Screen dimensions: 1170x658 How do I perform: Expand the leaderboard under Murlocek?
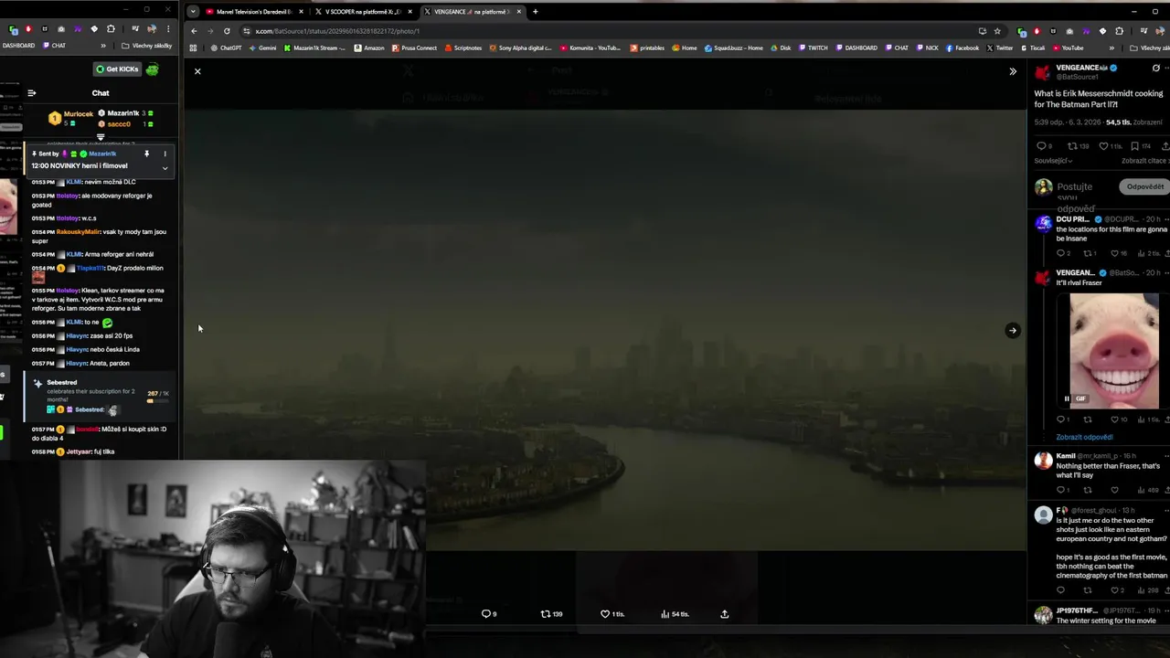101,137
